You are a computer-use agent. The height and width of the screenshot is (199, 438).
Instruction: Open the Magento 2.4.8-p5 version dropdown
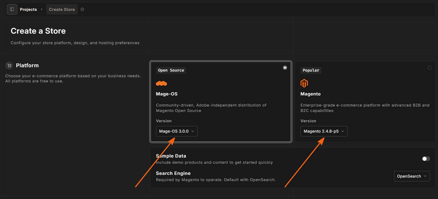pyautogui.click(x=324, y=131)
